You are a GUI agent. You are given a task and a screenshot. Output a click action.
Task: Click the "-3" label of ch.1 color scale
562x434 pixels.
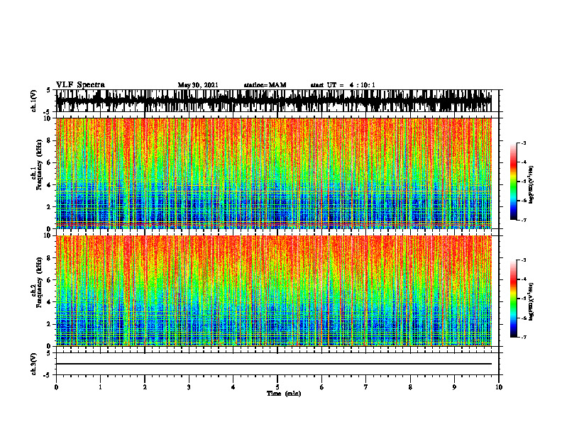point(523,143)
